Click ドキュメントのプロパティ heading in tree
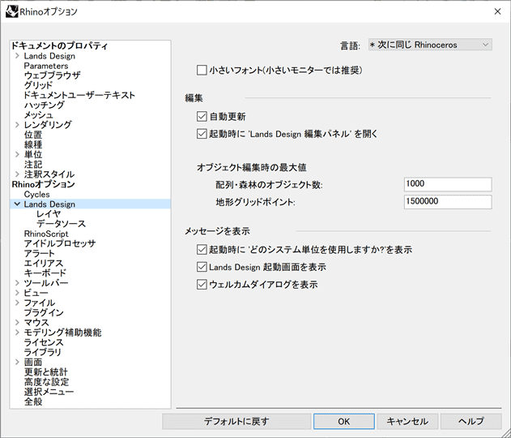Viewport: 511px width, 438px height. tap(59, 45)
